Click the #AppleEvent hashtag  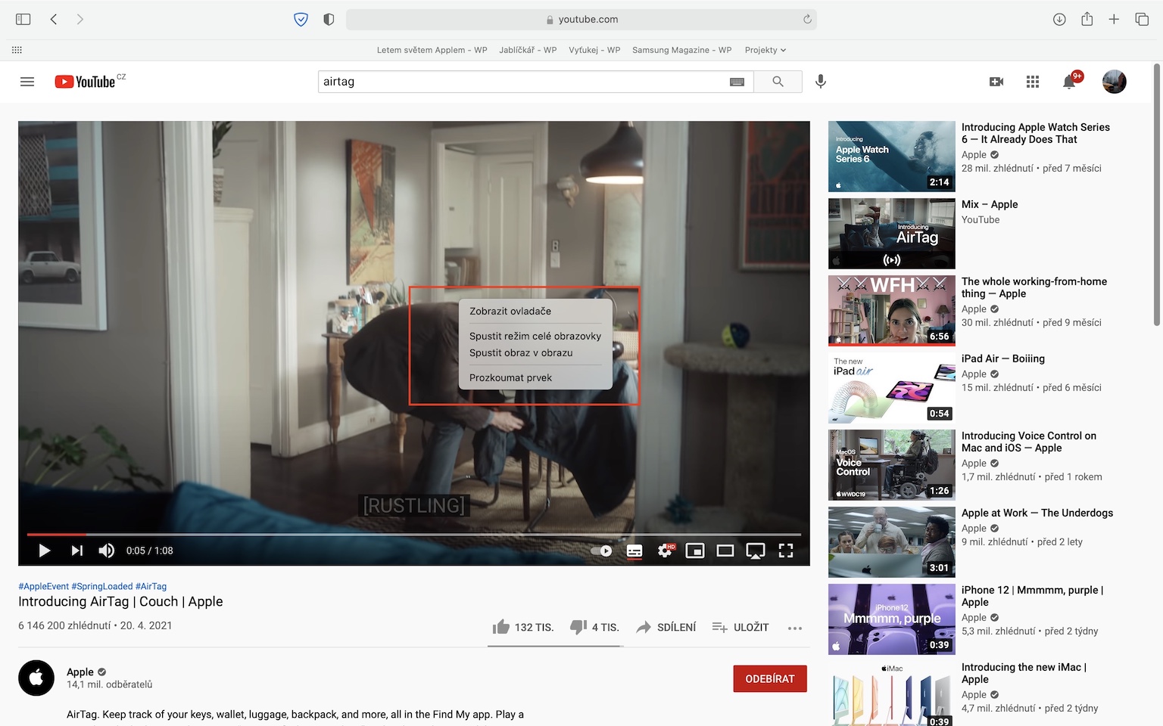point(43,586)
